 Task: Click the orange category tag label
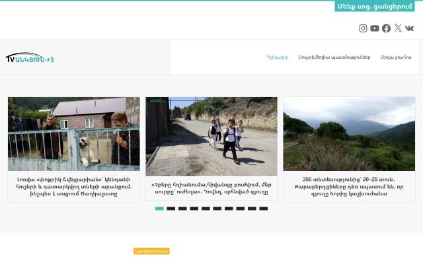click(151, 251)
